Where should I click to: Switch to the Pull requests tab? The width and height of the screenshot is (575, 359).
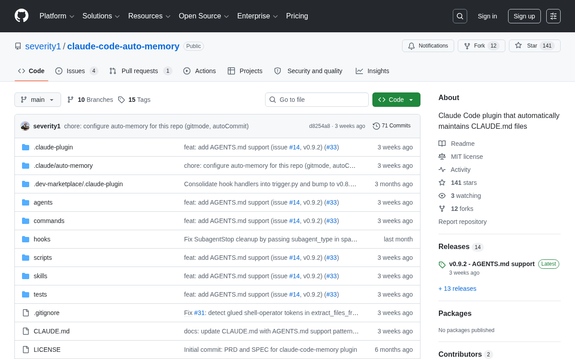(141, 71)
